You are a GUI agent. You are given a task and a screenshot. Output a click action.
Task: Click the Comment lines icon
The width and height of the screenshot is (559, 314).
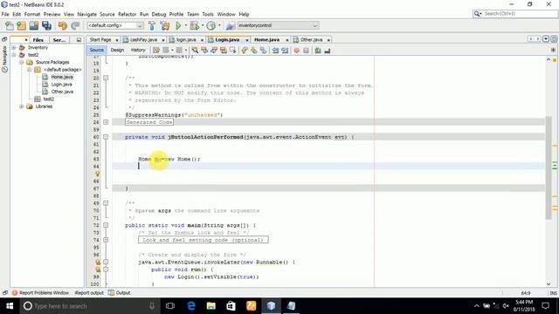[318, 51]
